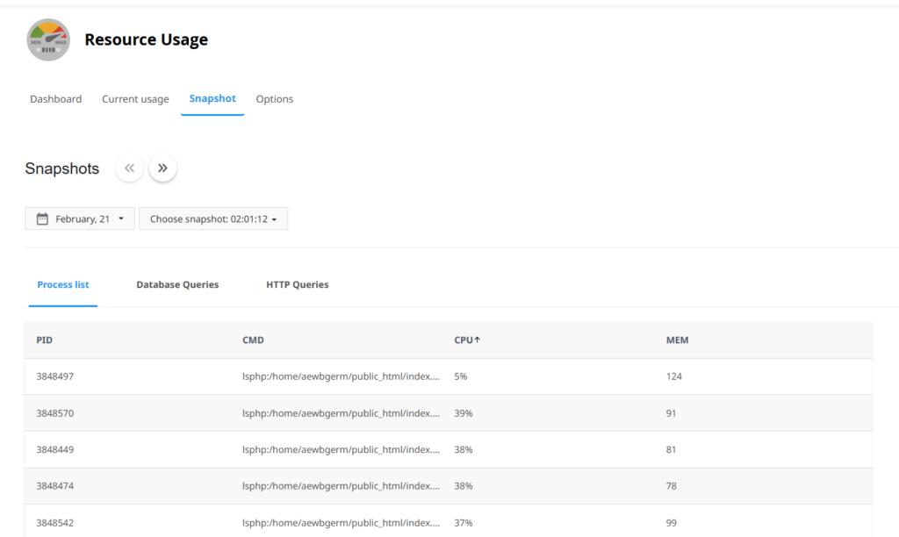This screenshot has height=537, width=899.
Task: Select process row with PID 3848570
Action: coord(54,413)
